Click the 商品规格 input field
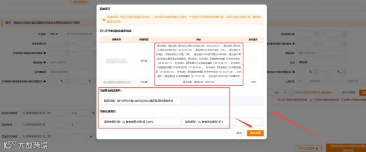The image size is (366, 152). point(73,63)
